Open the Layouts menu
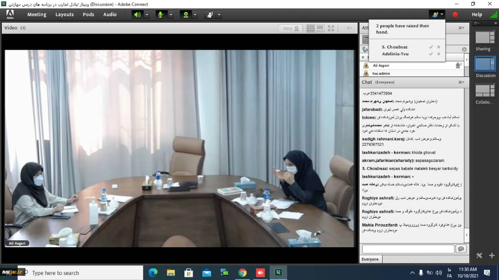Image resolution: width=499 pixels, height=280 pixels. coord(64,14)
